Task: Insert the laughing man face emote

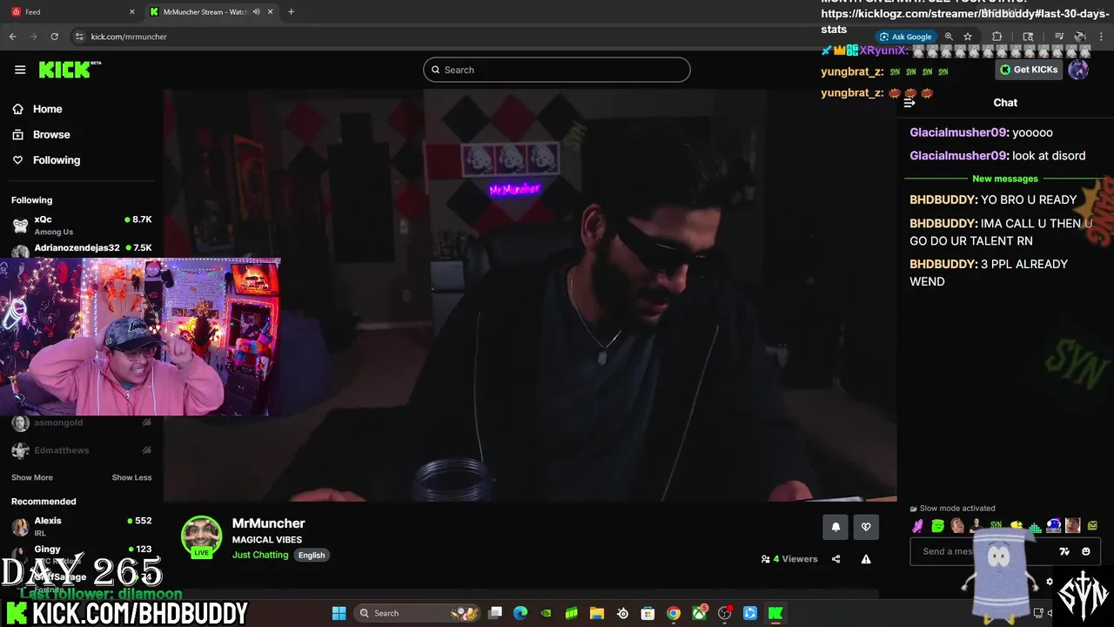Action: tap(957, 526)
